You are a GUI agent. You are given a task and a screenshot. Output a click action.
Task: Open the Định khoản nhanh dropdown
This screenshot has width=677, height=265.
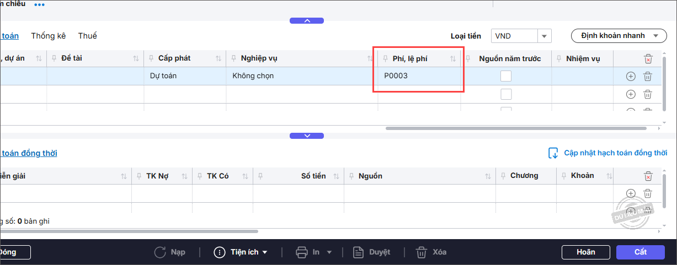619,36
